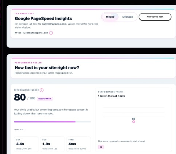The image size is (176, 154).
Task: Open the LCP 4.4s metric card
Action: coord(26,144)
